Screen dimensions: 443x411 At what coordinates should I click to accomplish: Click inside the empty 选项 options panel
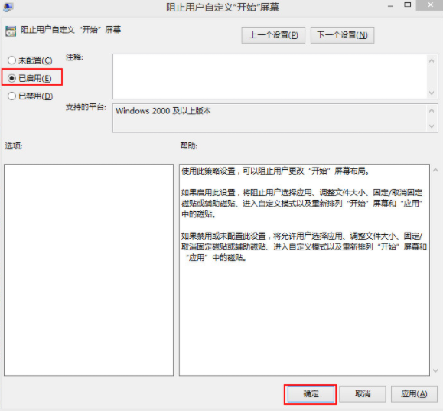point(89,270)
